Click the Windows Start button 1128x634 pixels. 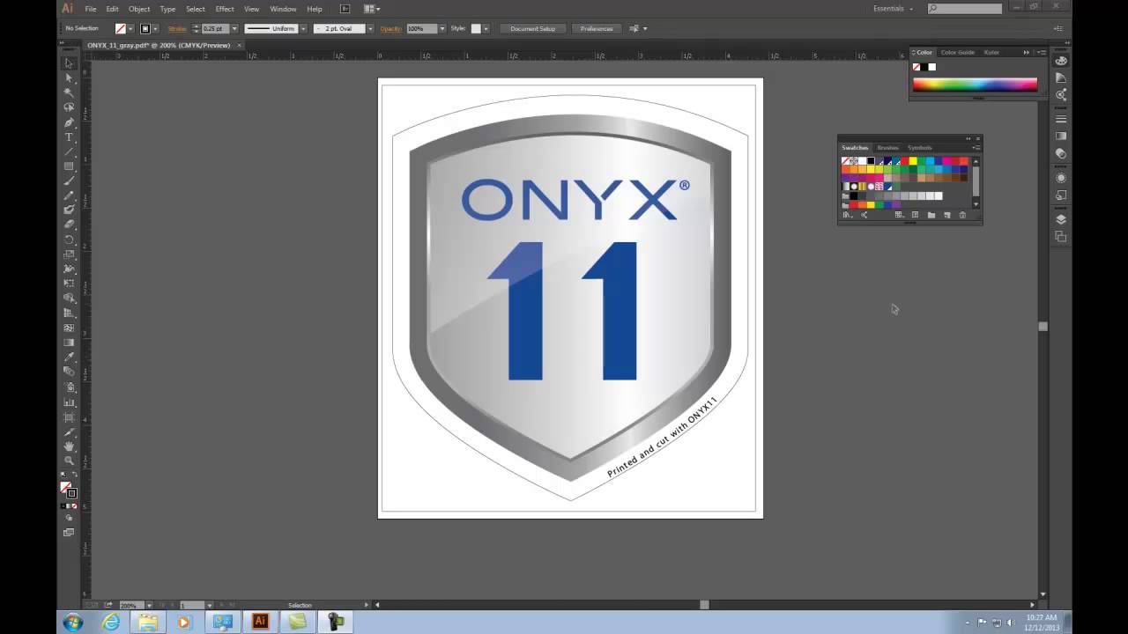(x=73, y=622)
